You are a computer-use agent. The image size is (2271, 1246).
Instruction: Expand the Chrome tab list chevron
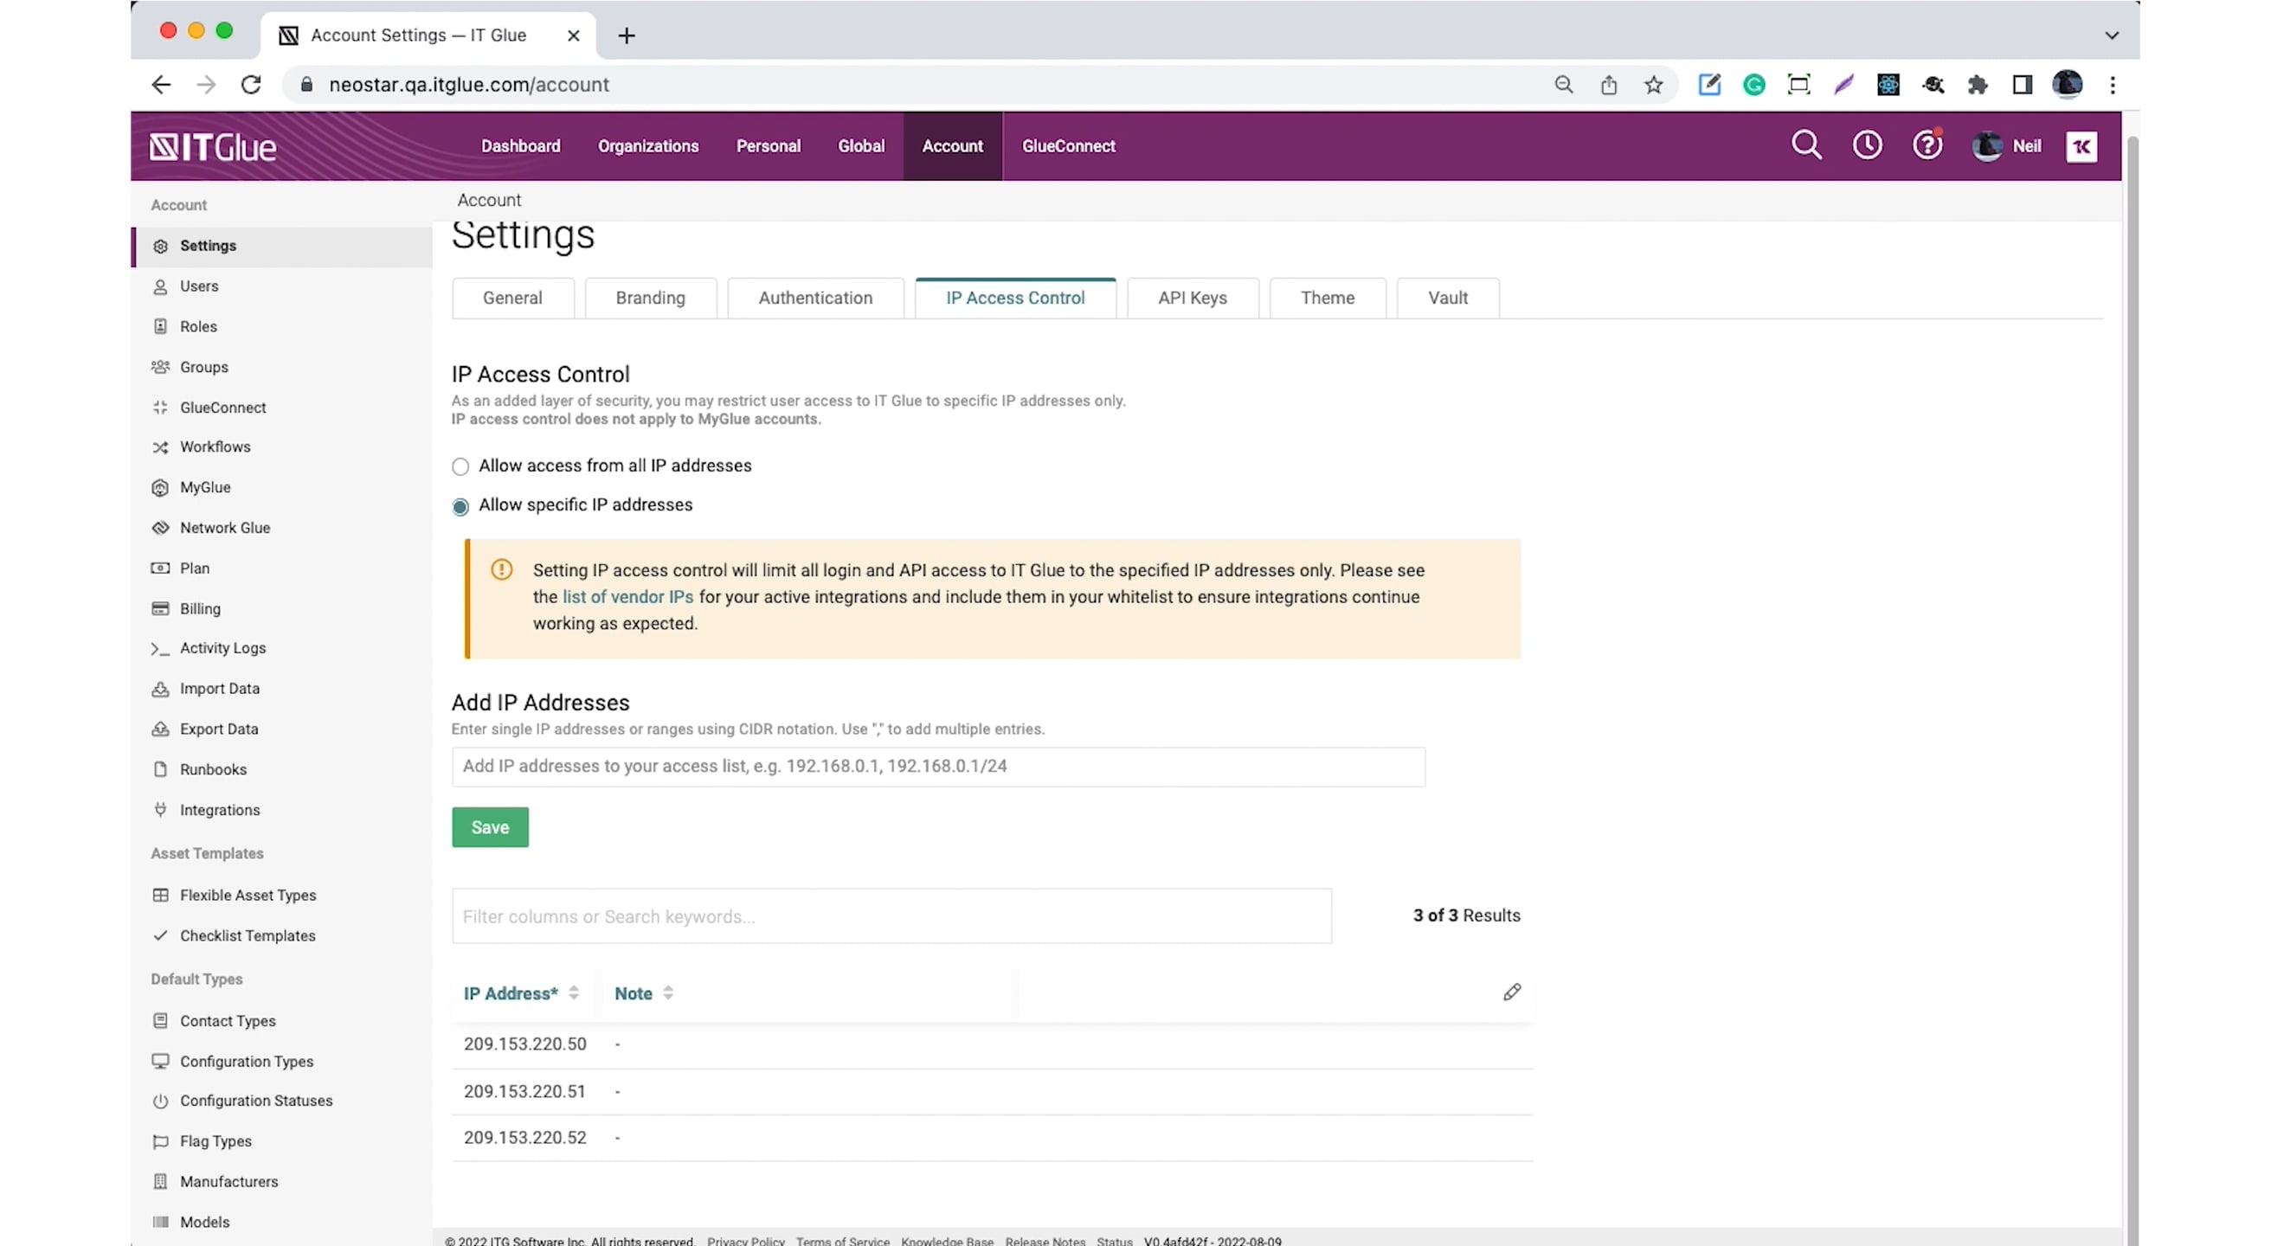(x=2112, y=35)
